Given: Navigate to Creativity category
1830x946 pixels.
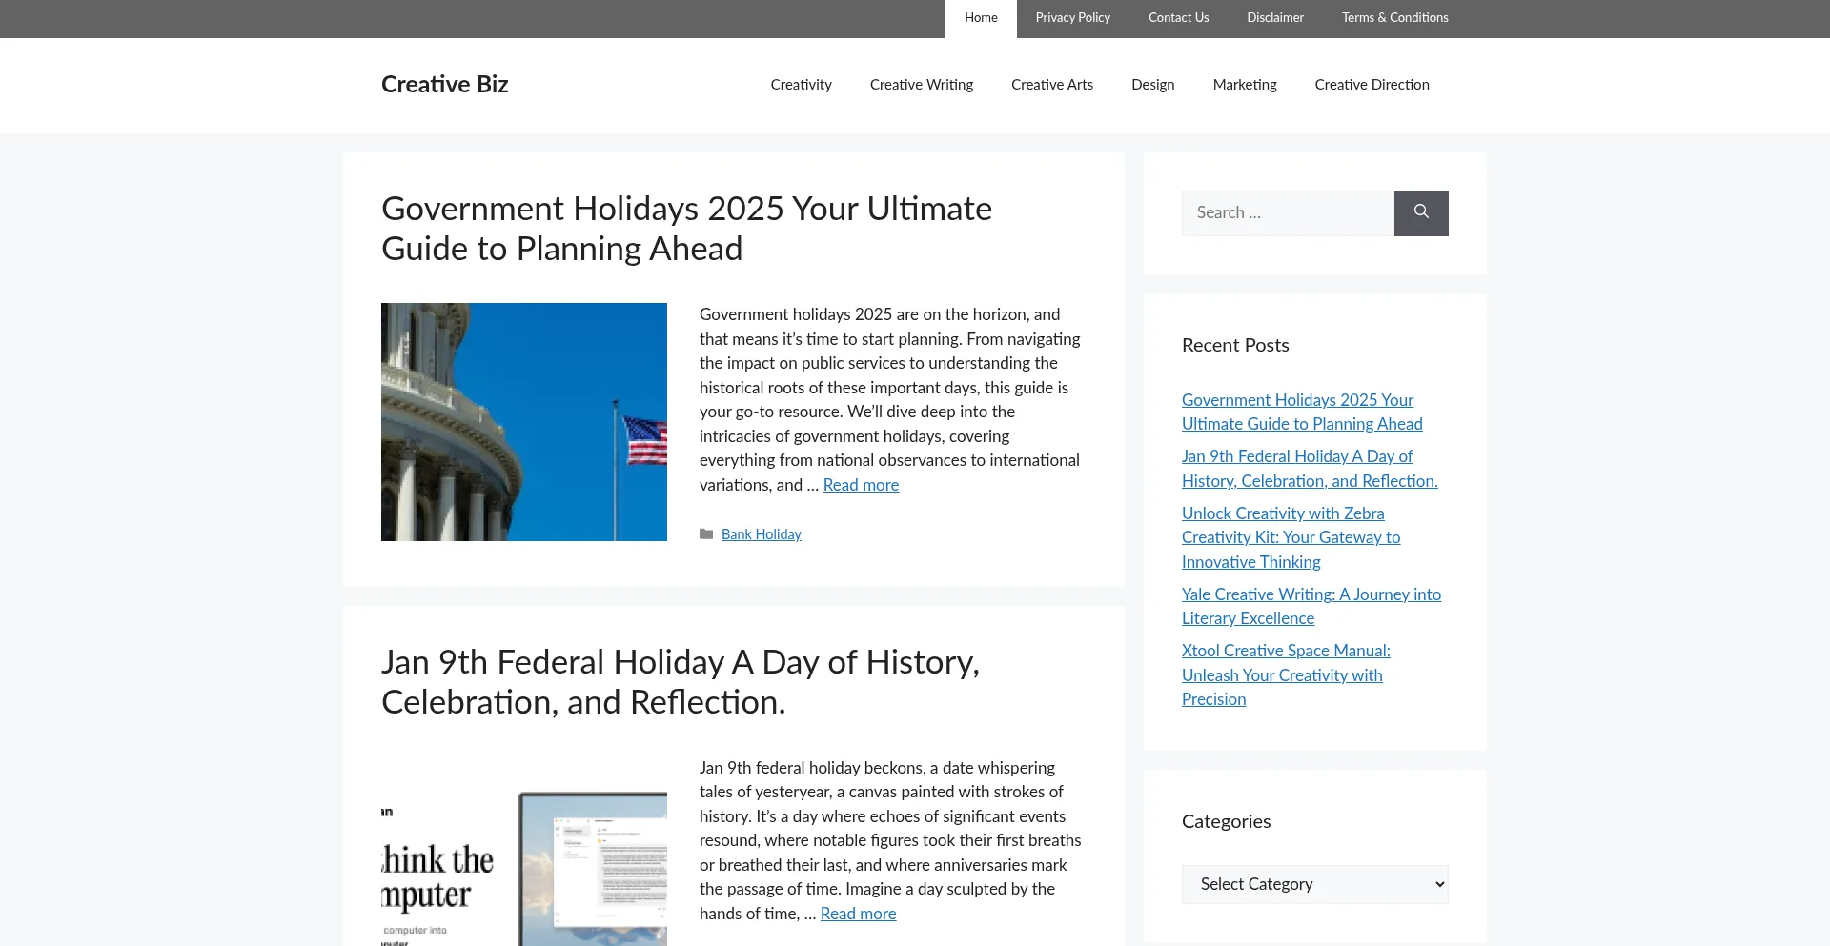Looking at the screenshot, I should pyautogui.click(x=801, y=85).
